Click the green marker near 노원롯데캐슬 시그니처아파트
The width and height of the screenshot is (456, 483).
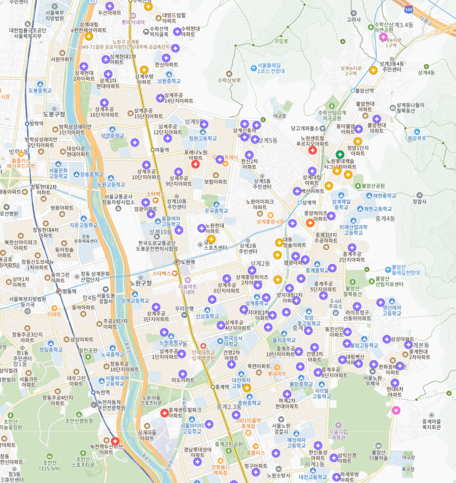(x=340, y=154)
